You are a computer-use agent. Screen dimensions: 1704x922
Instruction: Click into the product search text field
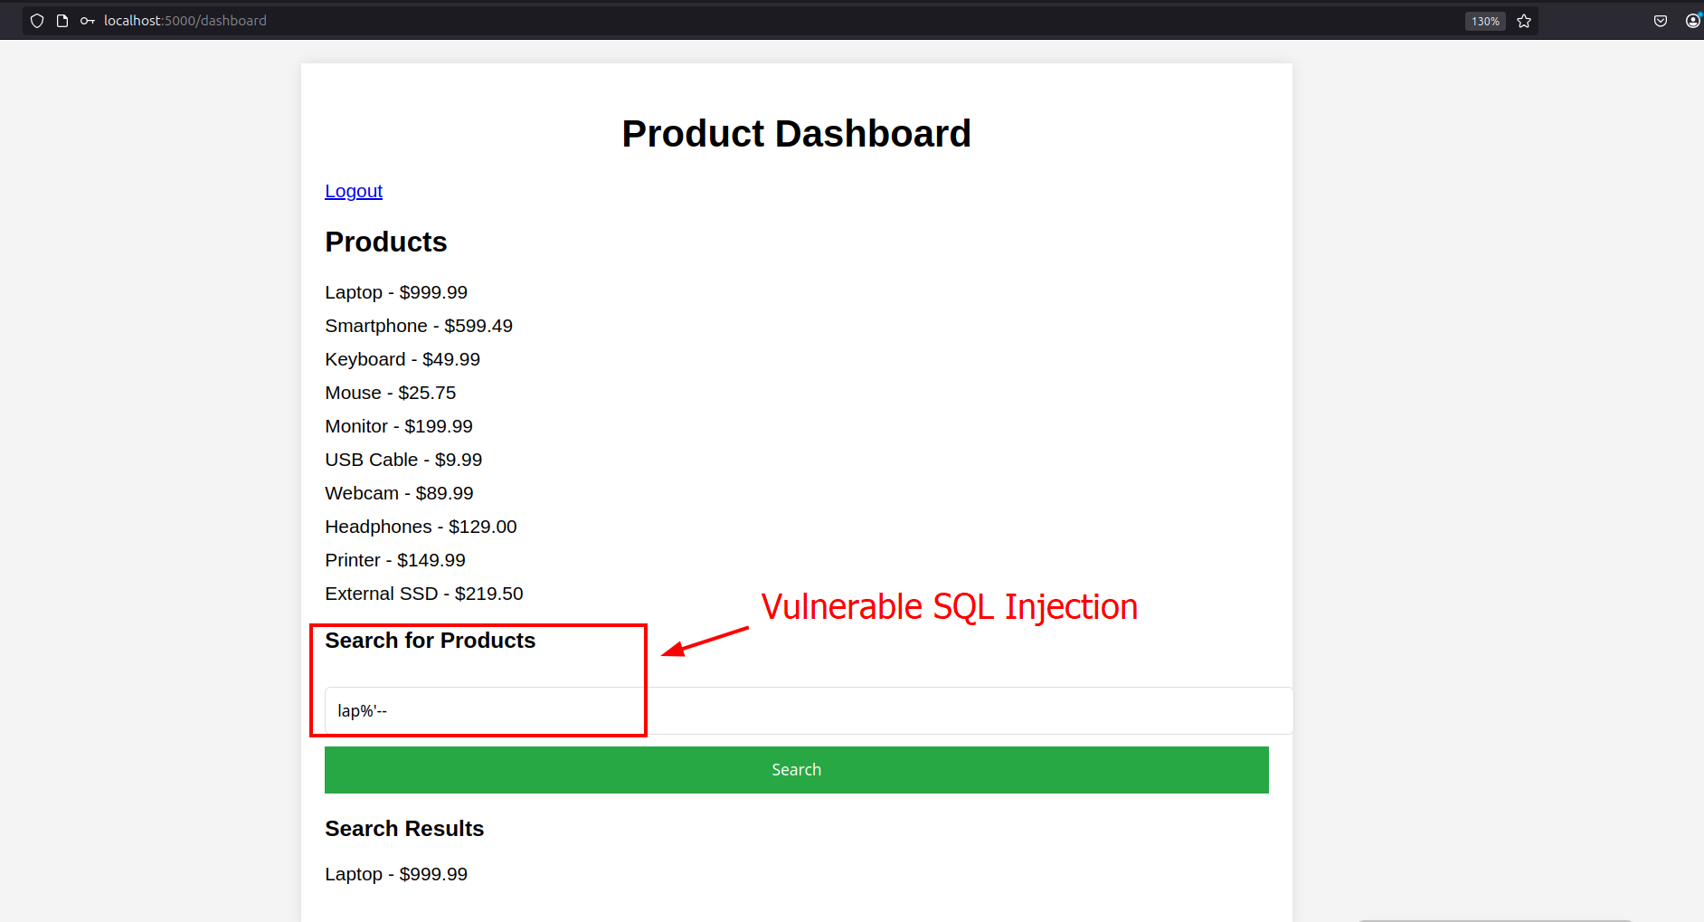tap(809, 710)
